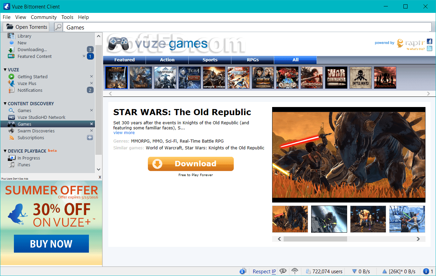
Task: Open the View menu
Action: [21, 17]
